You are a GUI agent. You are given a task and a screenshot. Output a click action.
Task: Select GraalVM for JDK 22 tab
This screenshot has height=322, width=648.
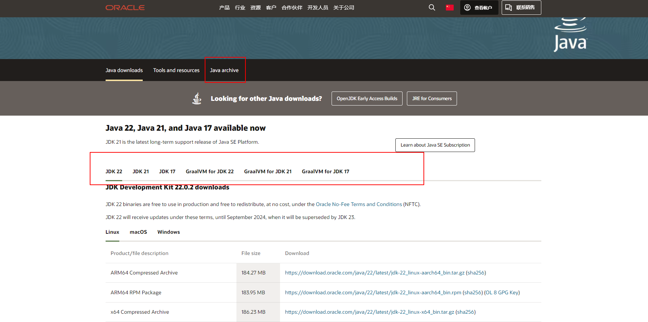pos(210,171)
